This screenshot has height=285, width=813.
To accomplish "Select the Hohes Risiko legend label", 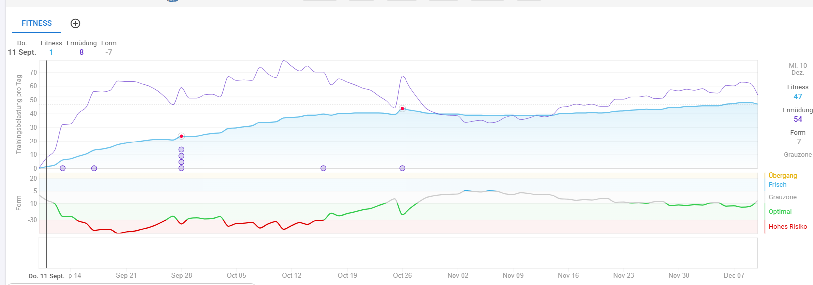I will (787, 227).
